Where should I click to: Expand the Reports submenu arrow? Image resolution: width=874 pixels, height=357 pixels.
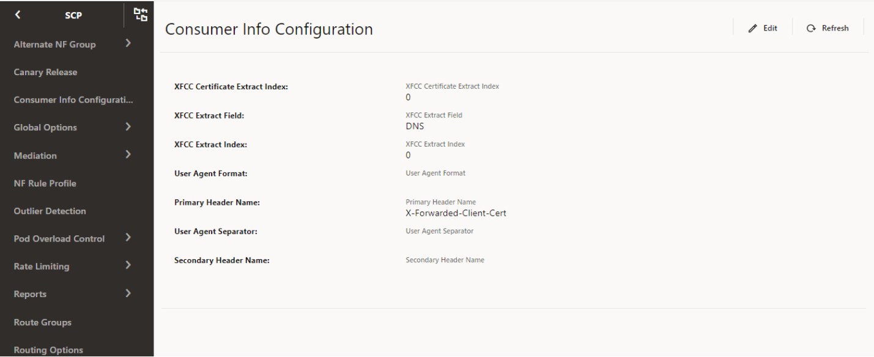[128, 293]
